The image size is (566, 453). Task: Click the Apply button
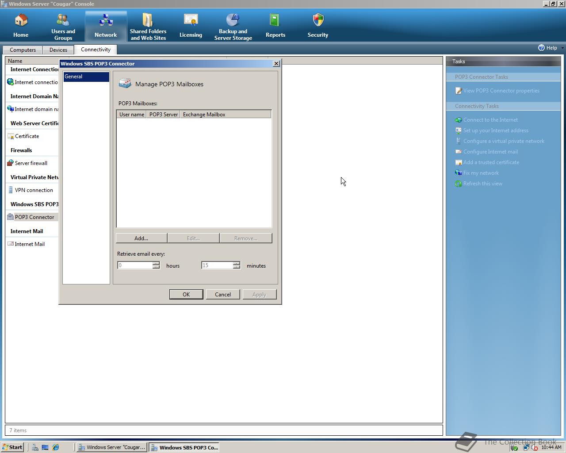tap(260, 294)
